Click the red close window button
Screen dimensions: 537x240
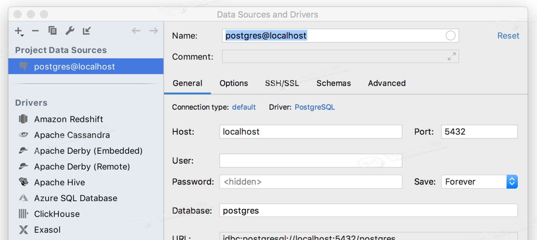(x=17, y=14)
